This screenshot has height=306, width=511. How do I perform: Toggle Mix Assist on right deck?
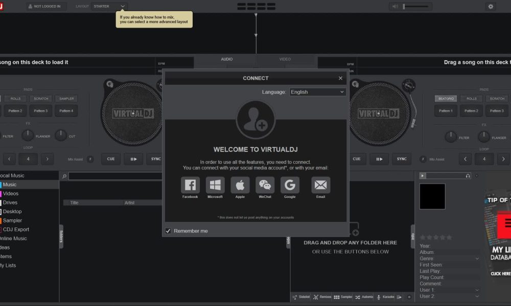423,159
